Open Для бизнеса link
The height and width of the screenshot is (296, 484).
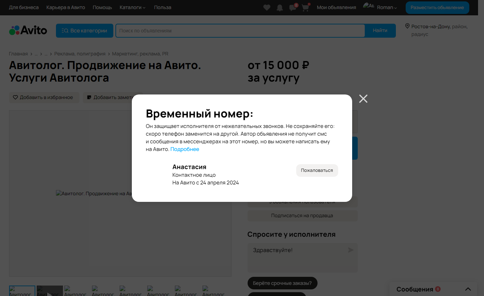24,7
